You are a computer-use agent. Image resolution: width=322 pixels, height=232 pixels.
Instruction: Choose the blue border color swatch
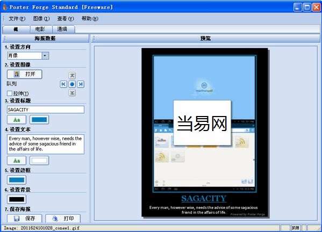coord(17,180)
